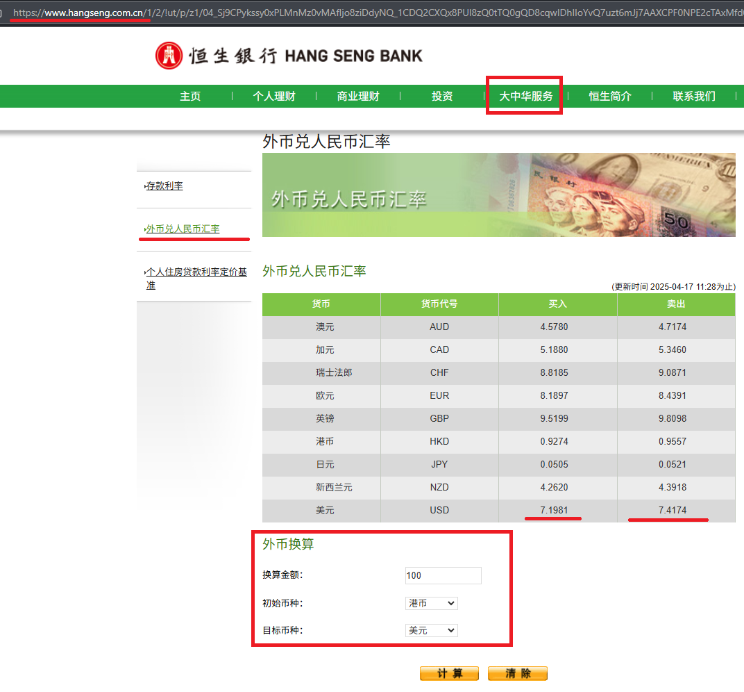This screenshot has height=692, width=744.
Task: Open 联系我们 in the navigation bar
Action: pos(694,97)
